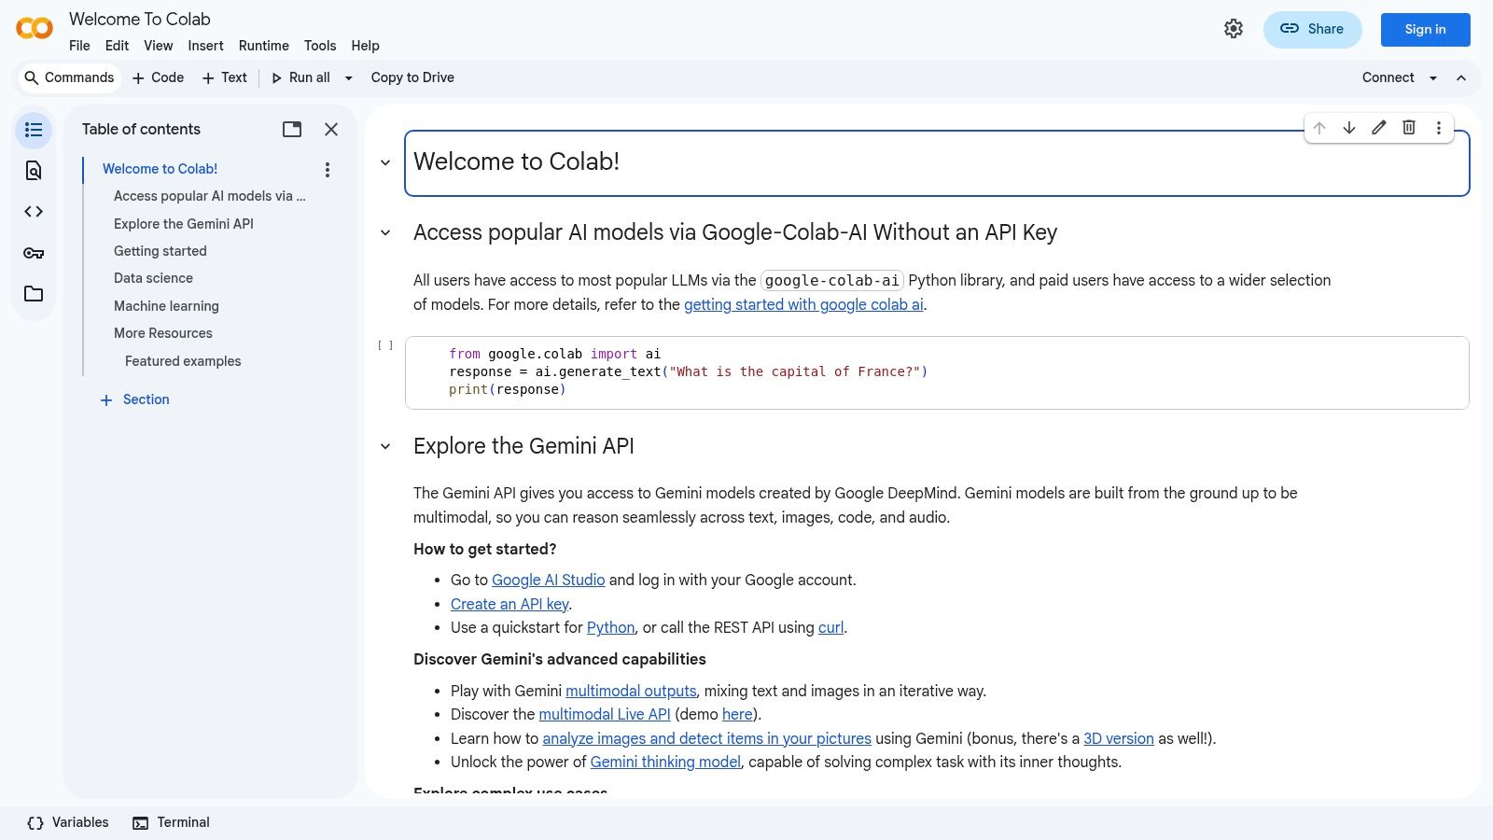1493x840 pixels.
Task: Run the google.colab code cell
Action: [x=384, y=344]
